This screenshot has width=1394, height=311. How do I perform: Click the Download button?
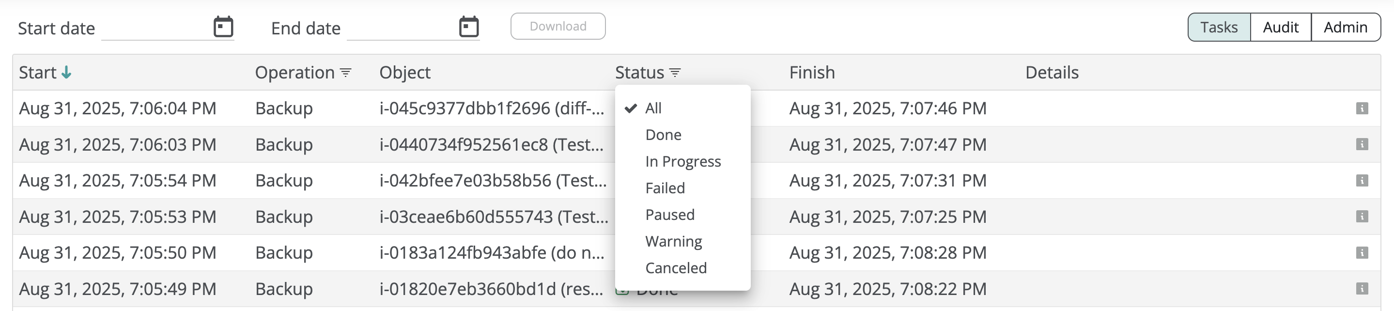coord(558,27)
